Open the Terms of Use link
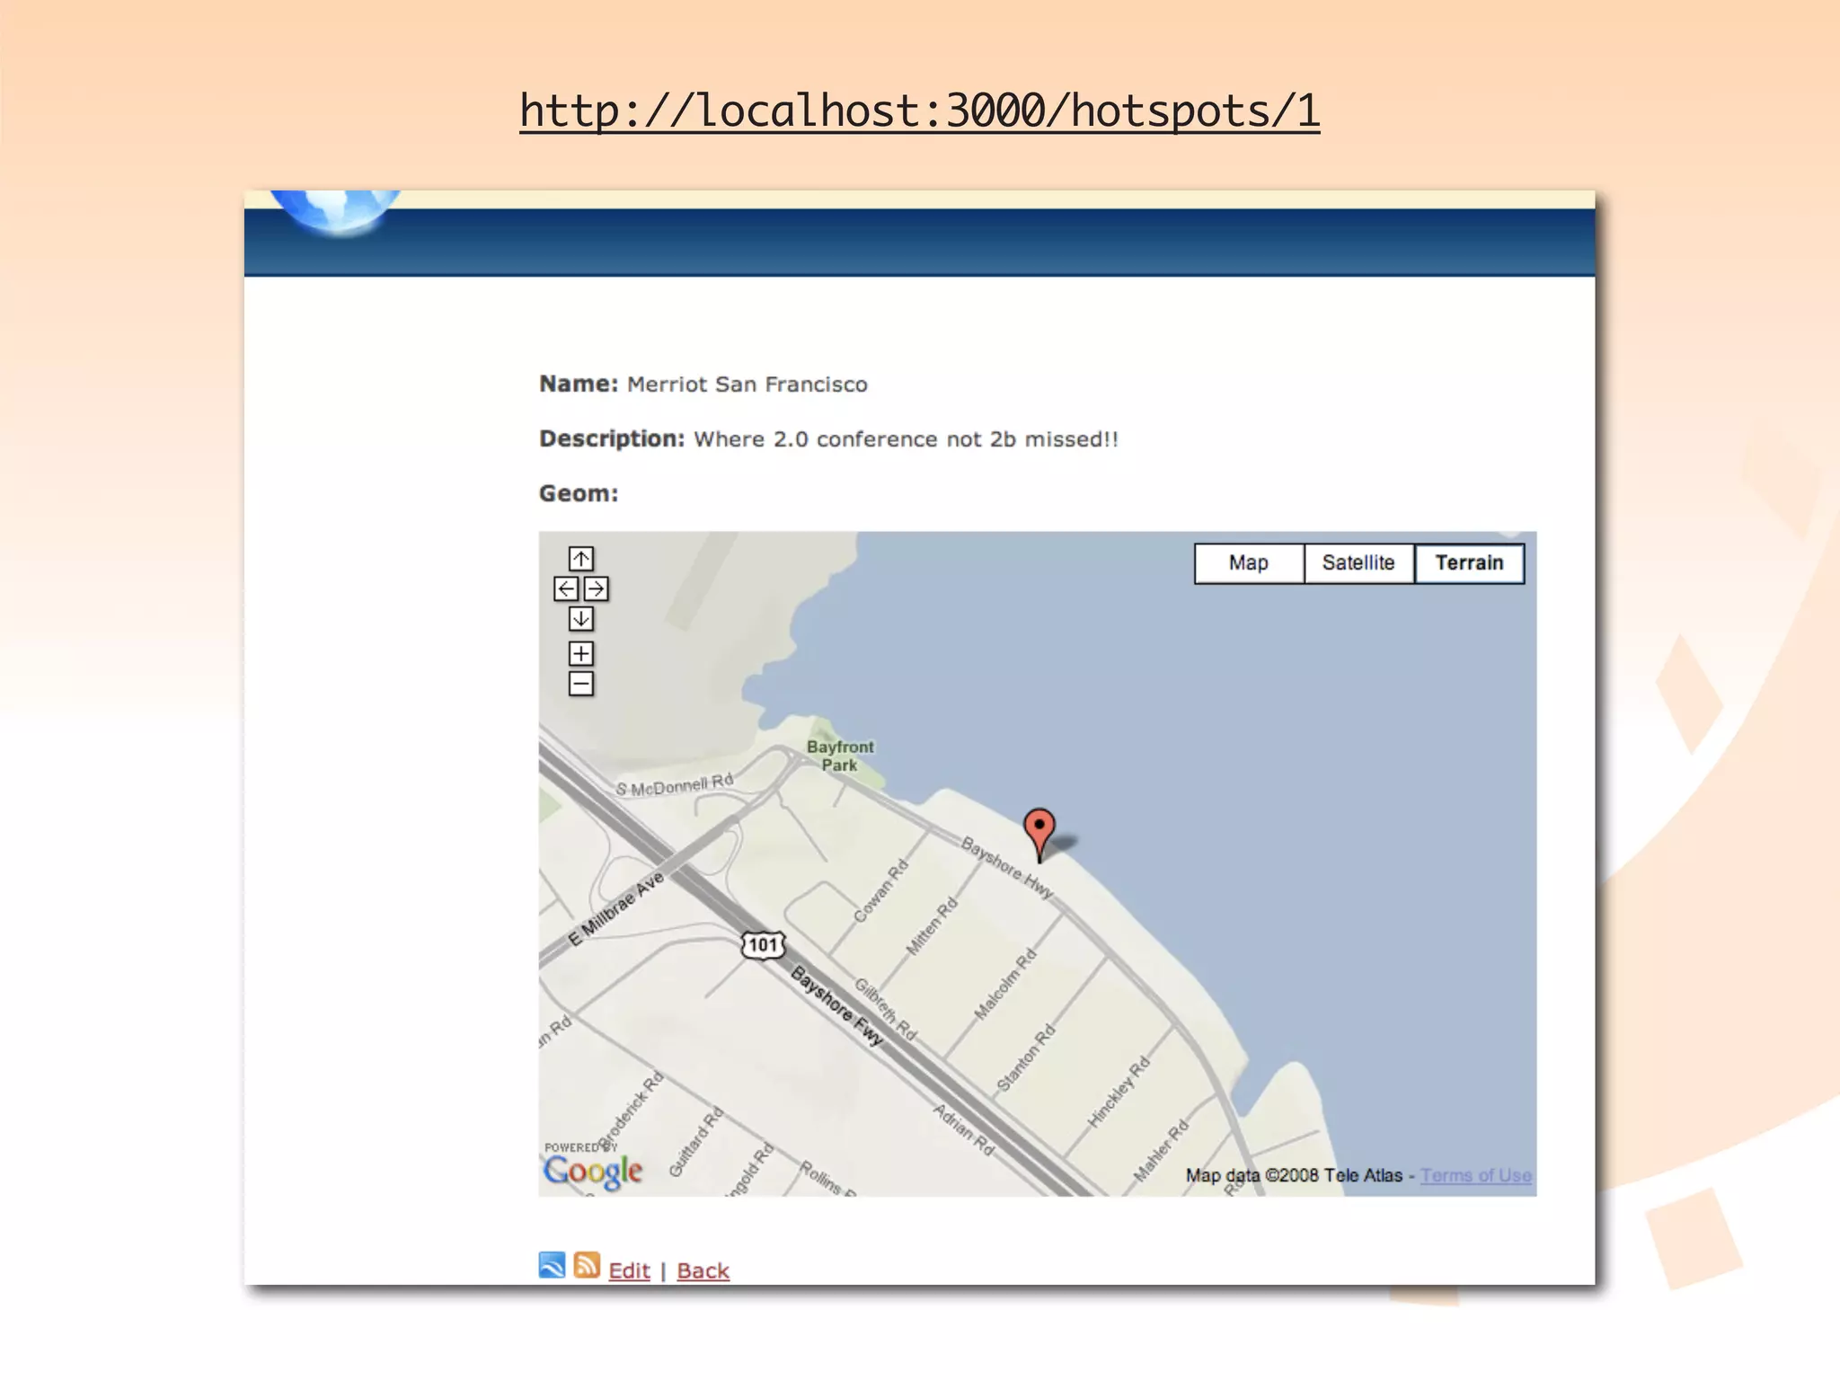Image resolution: width=1840 pixels, height=1380 pixels. click(1475, 1175)
